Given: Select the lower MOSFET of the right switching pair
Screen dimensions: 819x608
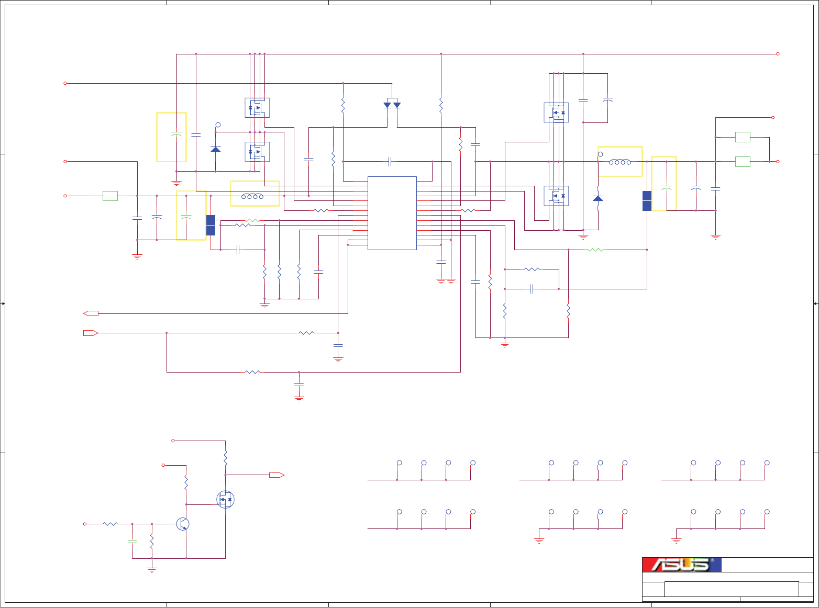Looking at the screenshot, I should pos(556,196).
